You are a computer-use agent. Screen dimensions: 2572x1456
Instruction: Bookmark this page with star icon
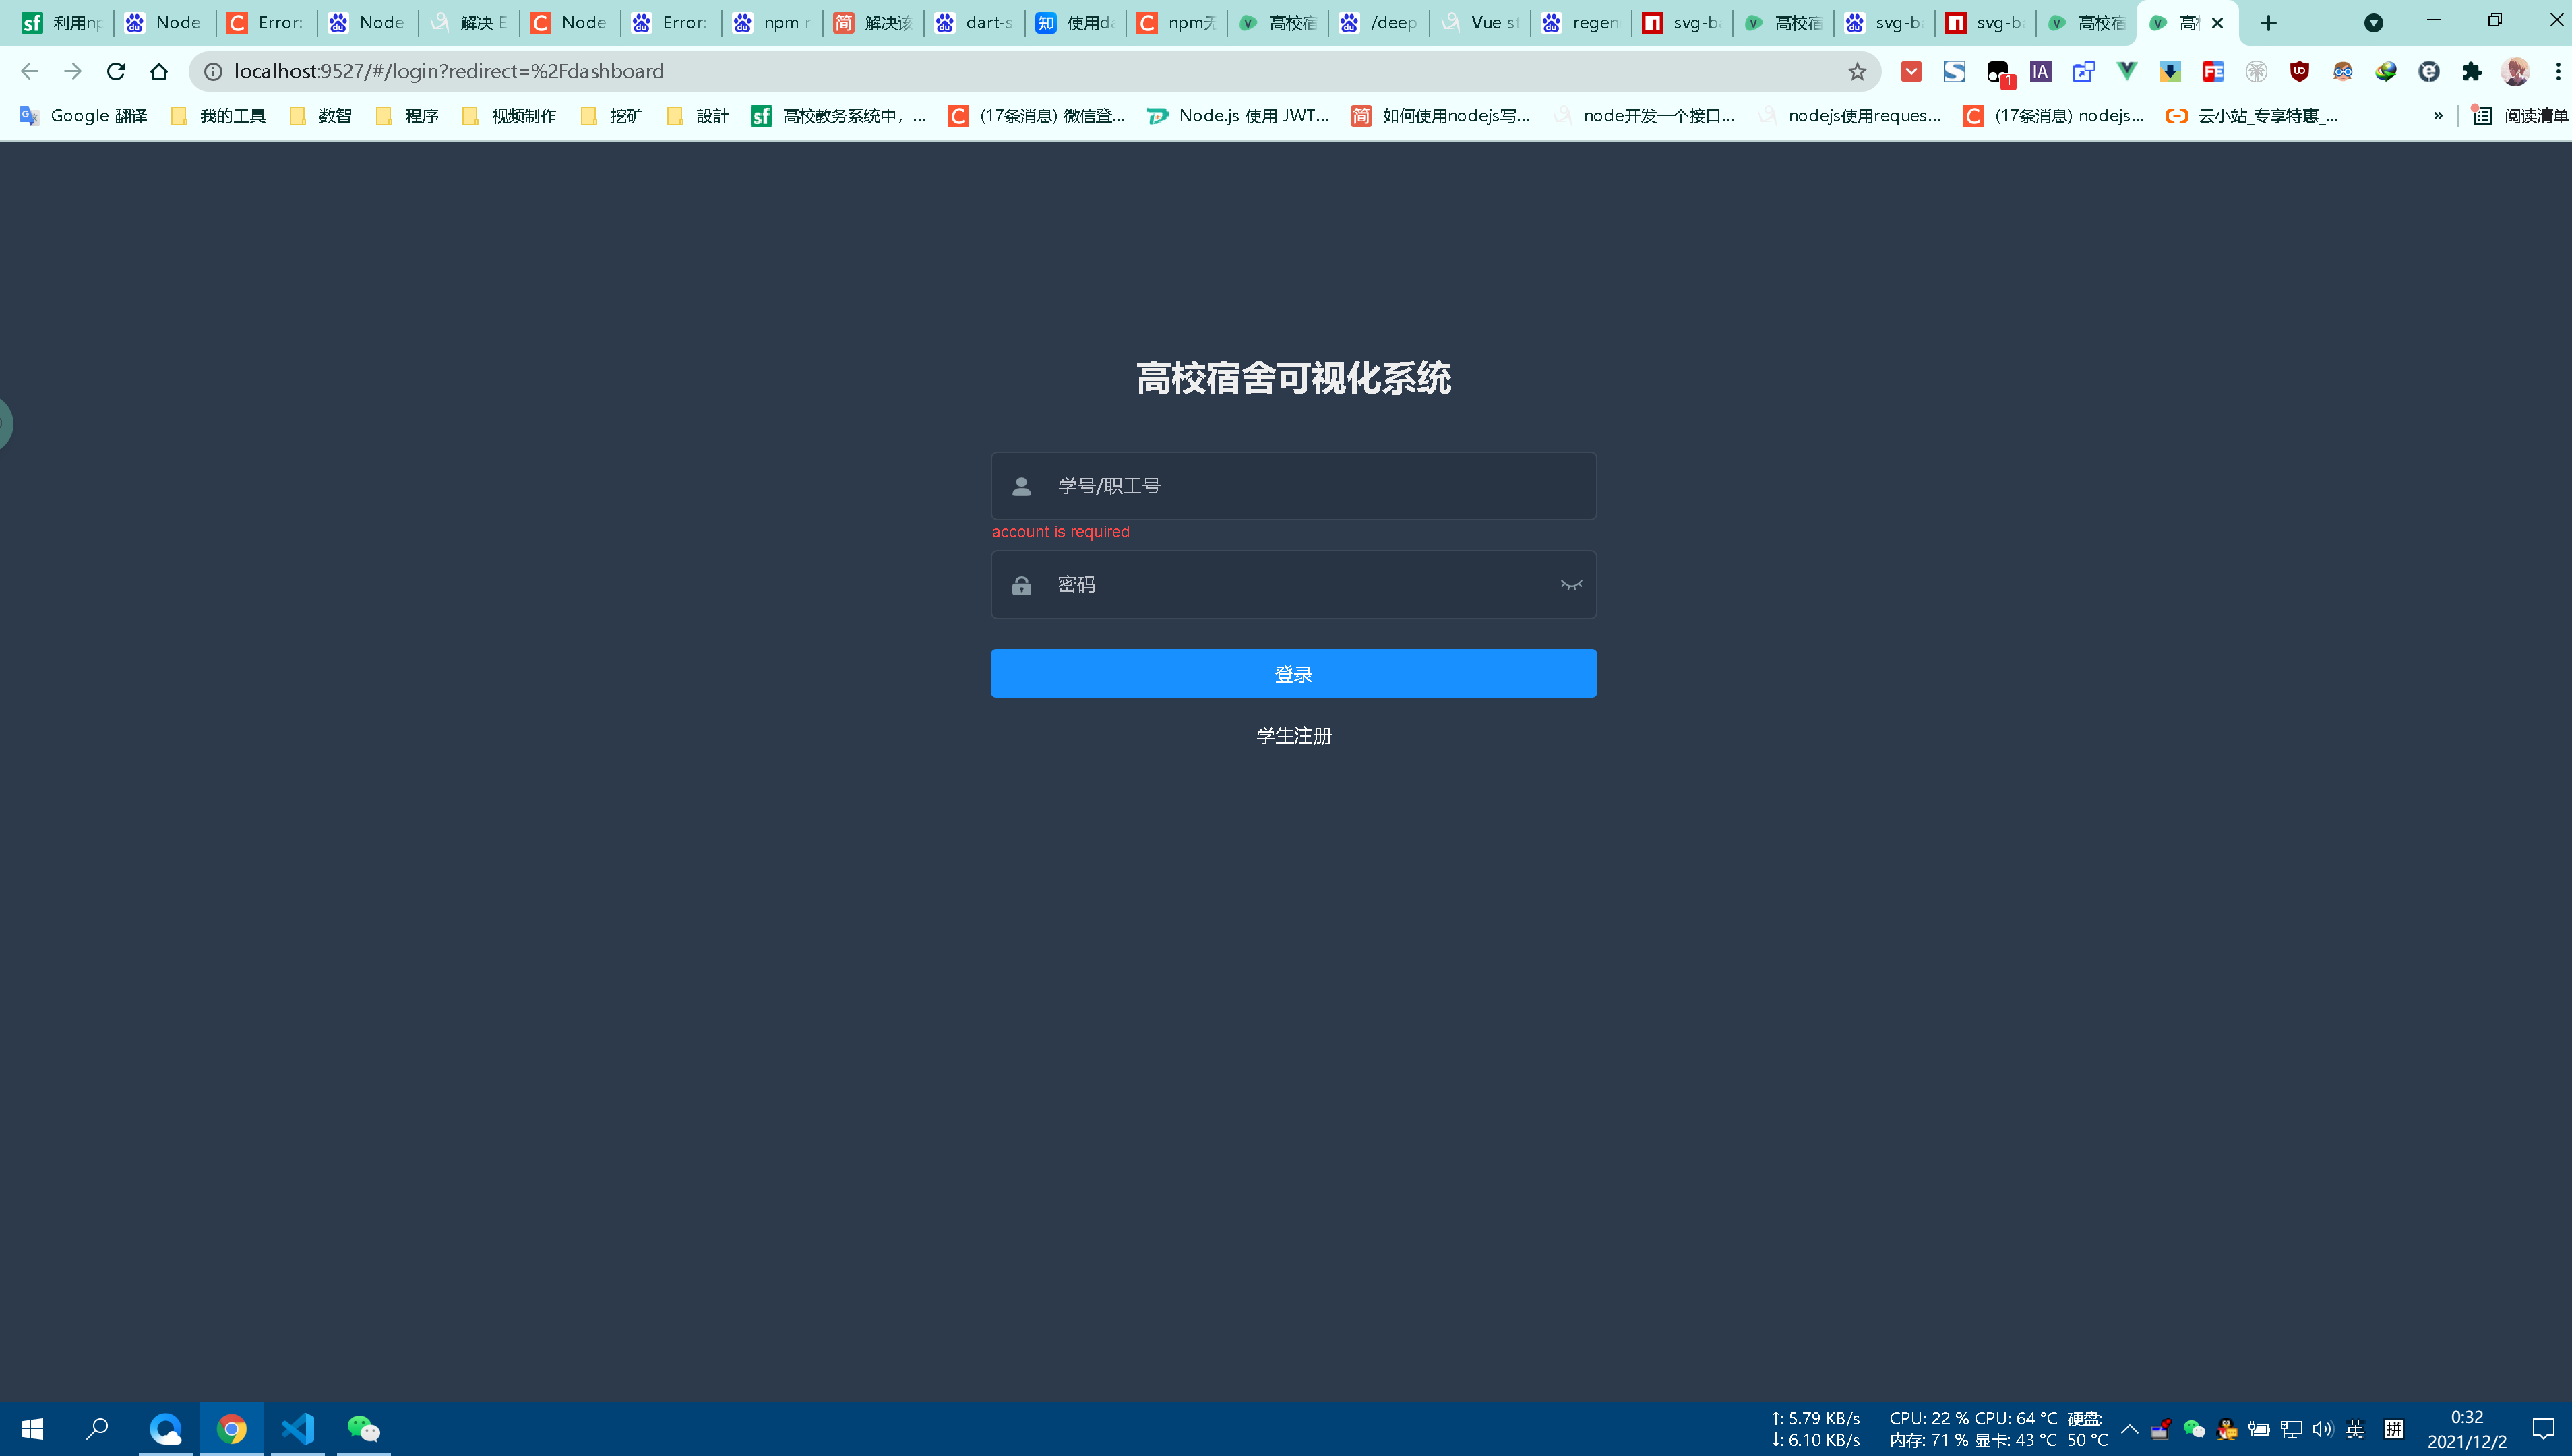[x=1856, y=71]
